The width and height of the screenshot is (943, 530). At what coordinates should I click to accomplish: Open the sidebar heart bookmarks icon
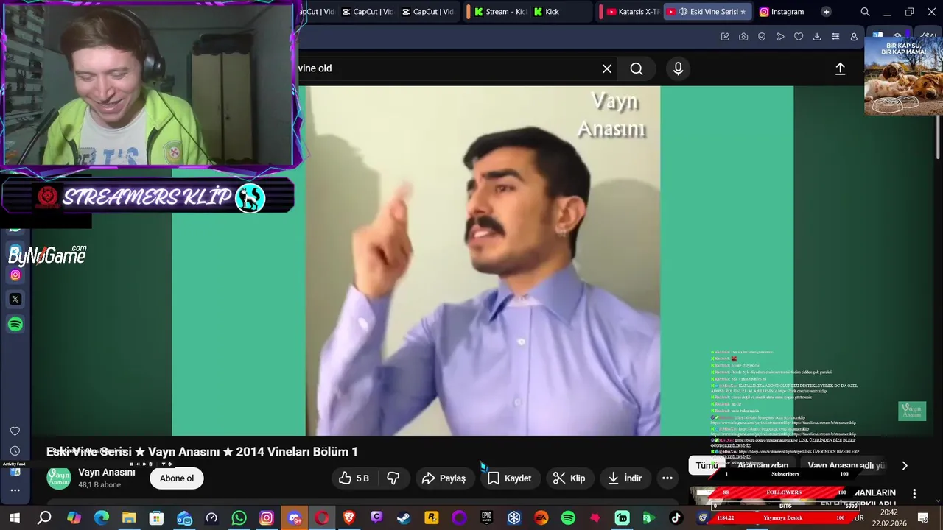(x=15, y=431)
